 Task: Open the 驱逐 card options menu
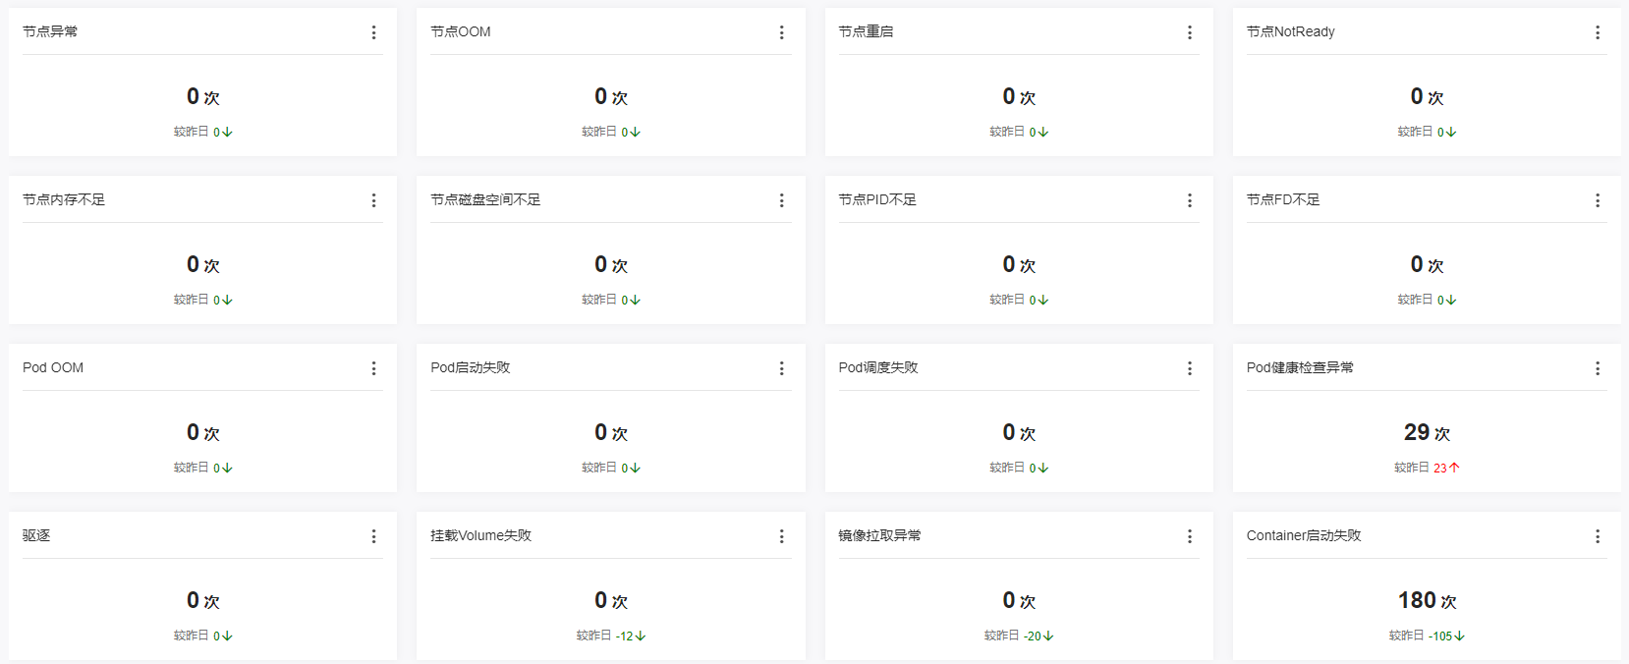pos(373,536)
